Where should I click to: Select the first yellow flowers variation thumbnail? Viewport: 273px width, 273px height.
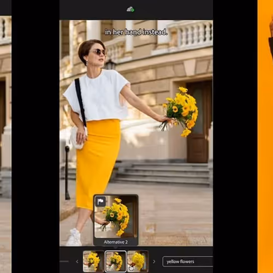(93, 262)
